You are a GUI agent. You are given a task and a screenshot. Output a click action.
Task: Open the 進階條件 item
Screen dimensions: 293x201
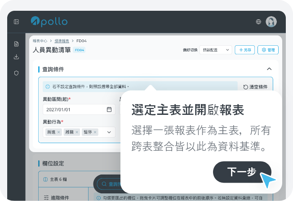(x=57, y=198)
